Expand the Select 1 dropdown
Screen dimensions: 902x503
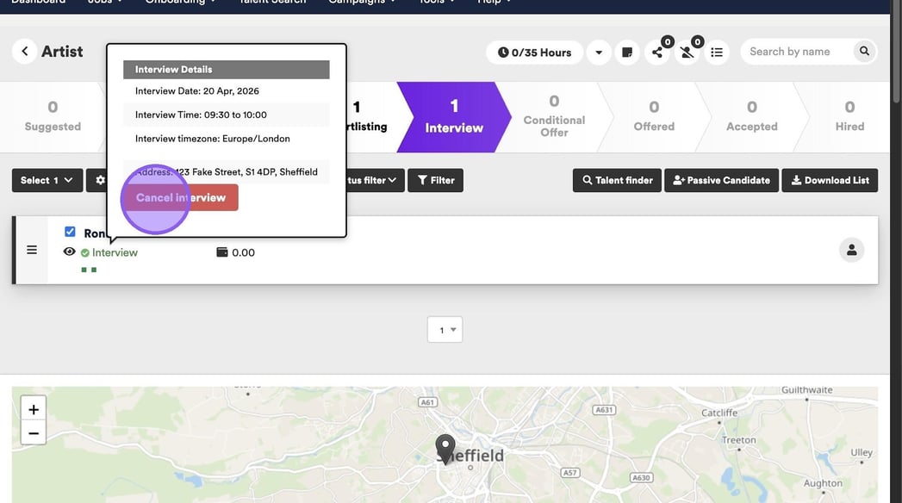(x=47, y=180)
